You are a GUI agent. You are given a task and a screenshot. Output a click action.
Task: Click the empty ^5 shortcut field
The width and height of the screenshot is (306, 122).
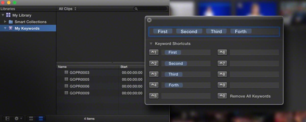point(186,96)
